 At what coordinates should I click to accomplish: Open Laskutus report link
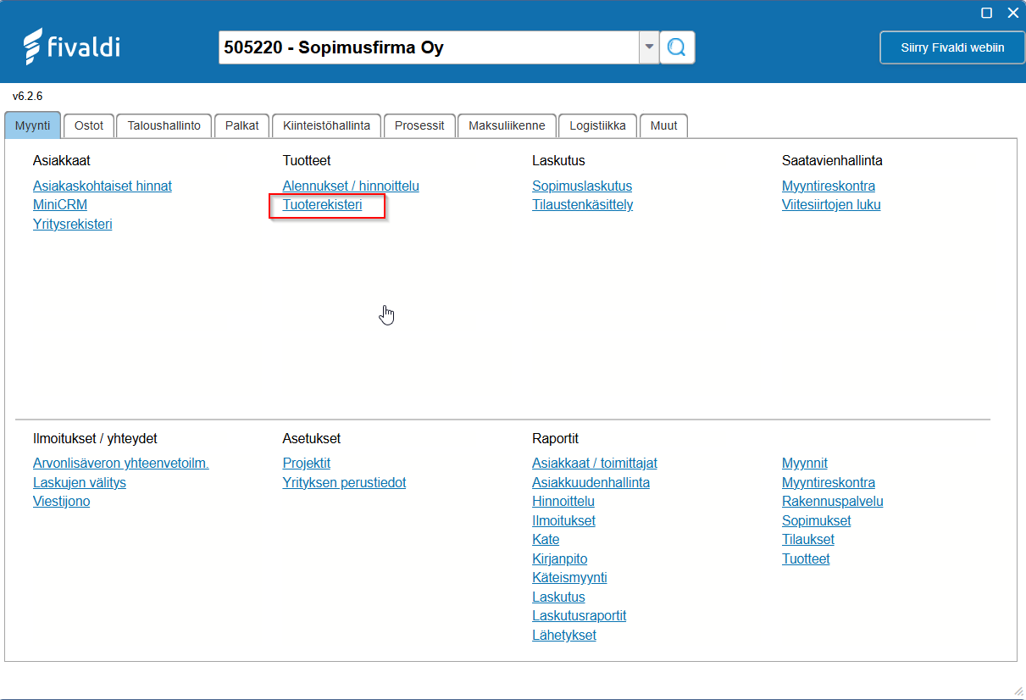click(x=558, y=597)
